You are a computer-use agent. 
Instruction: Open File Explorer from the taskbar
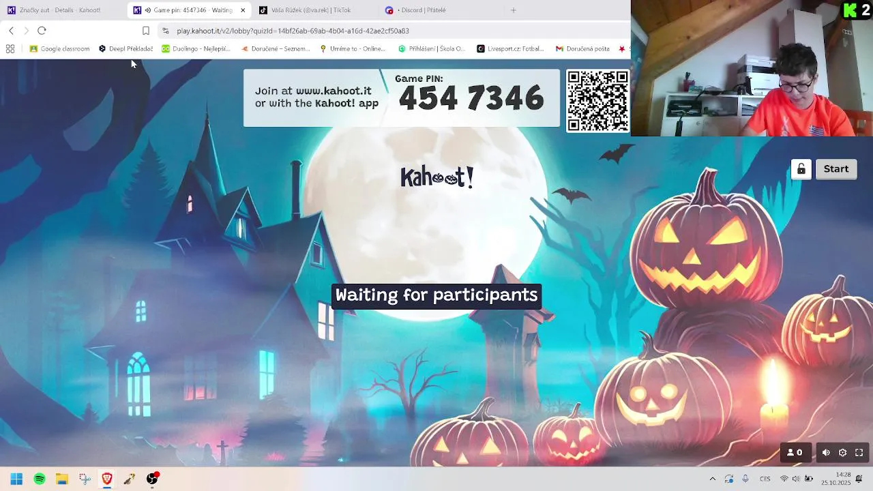click(62, 479)
